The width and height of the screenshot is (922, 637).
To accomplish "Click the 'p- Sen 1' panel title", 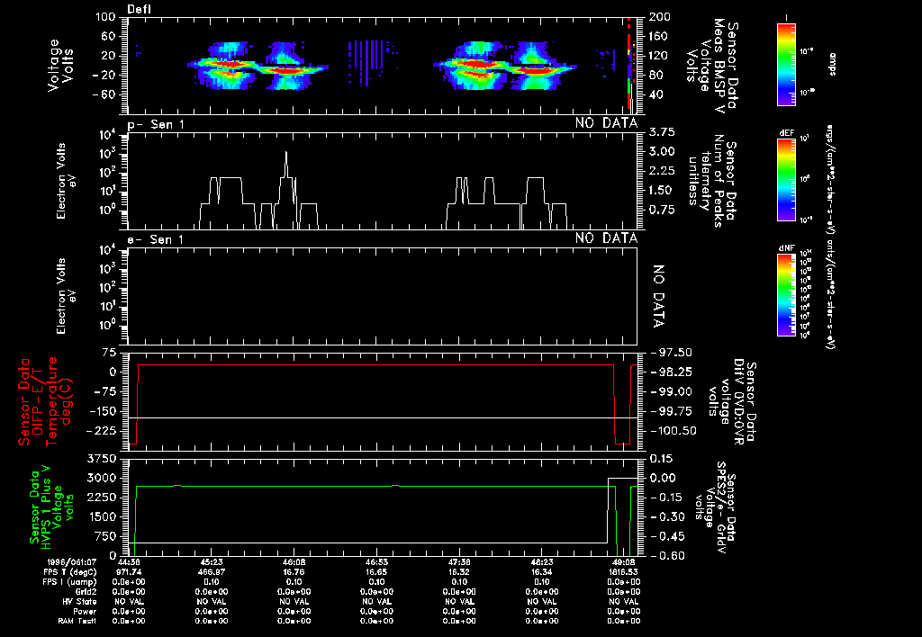I will (155, 123).
